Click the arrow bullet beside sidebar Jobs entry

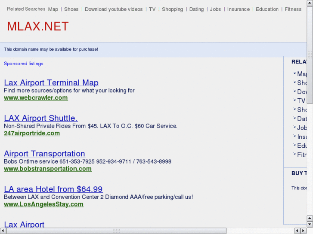click(294, 128)
